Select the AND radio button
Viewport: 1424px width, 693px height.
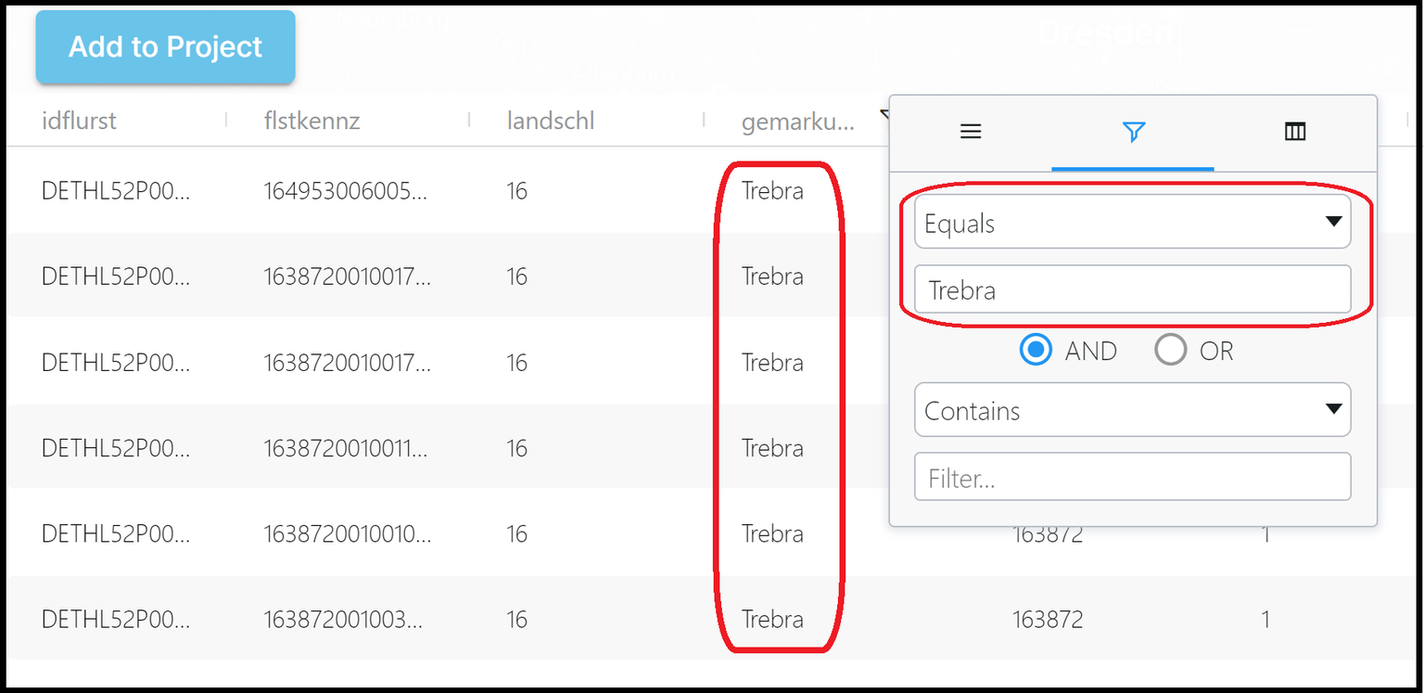(1036, 350)
